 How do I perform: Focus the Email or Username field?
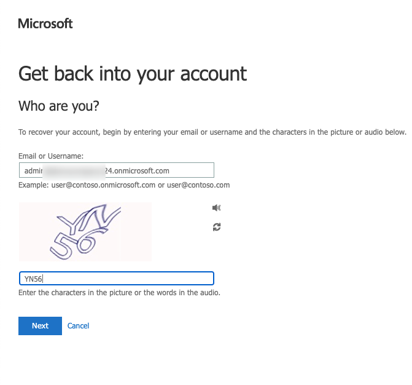click(x=116, y=170)
